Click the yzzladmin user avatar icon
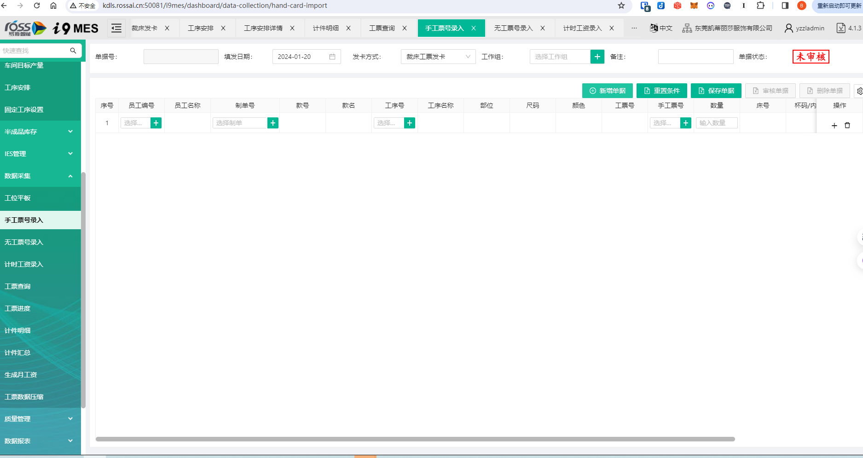The width and height of the screenshot is (863, 458). point(788,28)
